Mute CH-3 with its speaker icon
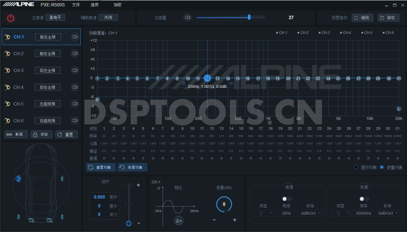Screen dimensions: 407x232 pos(75,71)
